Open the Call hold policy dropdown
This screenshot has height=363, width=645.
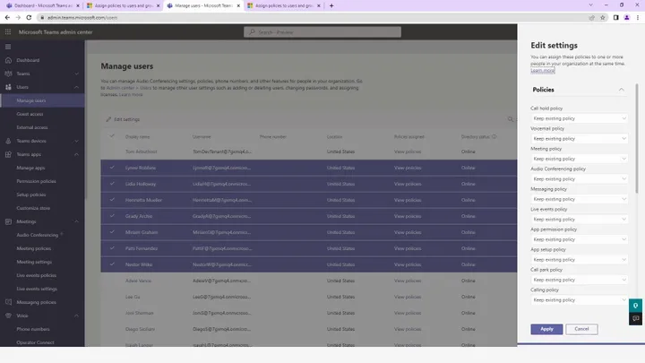tap(579, 118)
